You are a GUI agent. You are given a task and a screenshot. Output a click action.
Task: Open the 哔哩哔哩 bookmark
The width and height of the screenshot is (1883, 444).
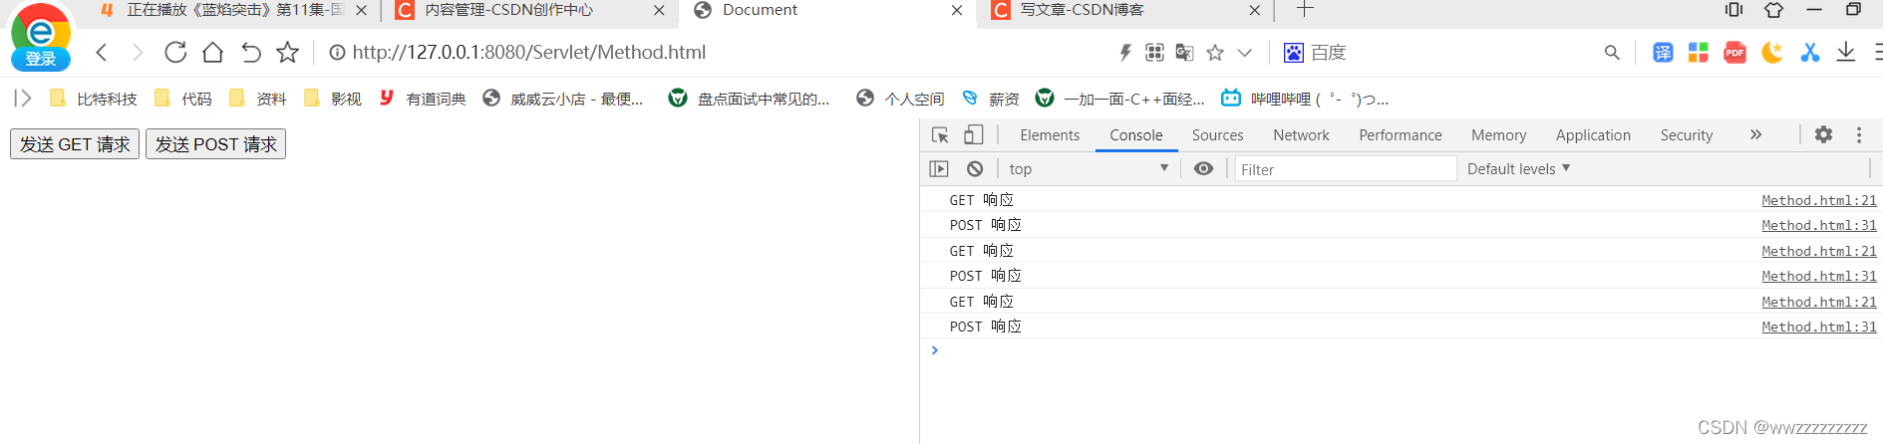(x=1305, y=99)
